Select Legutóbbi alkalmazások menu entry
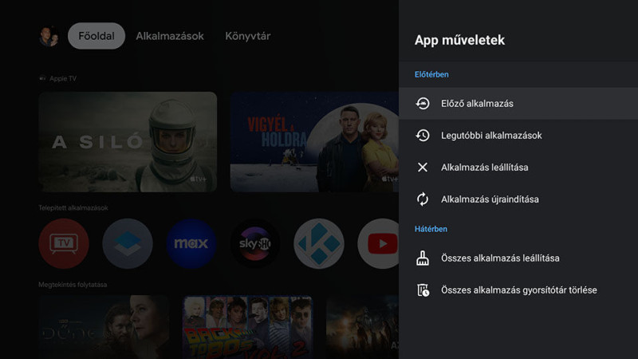Viewport: 638px width, 359px height. click(518, 135)
